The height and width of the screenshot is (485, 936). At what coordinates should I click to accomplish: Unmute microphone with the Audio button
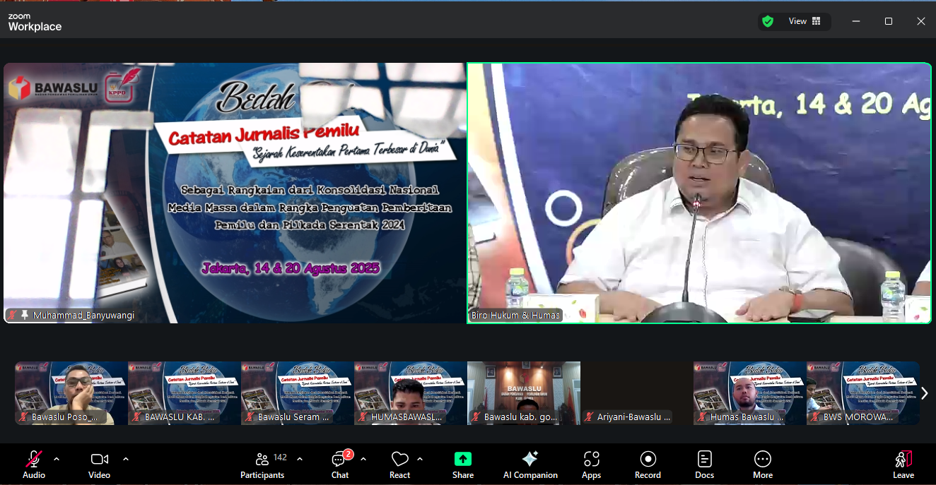tap(33, 464)
